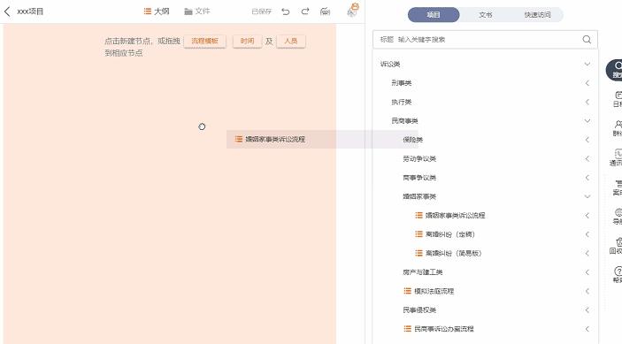This screenshot has height=344, width=622.
Task: Click the magnifier search icon
Action: tap(587, 39)
